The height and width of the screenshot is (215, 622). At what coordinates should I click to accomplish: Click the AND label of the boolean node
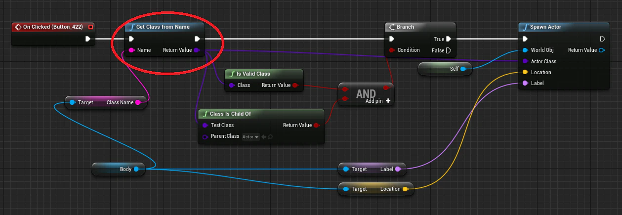point(366,93)
